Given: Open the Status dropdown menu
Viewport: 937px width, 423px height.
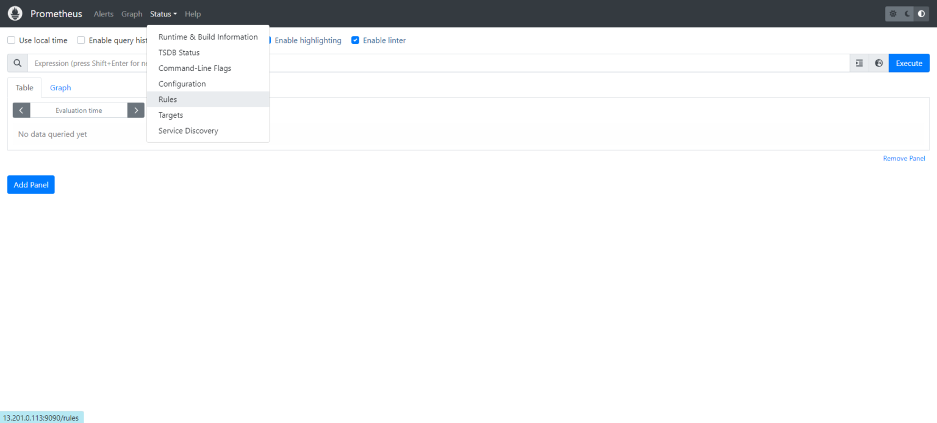Looking at the screenshot, I should click(162, 13).
